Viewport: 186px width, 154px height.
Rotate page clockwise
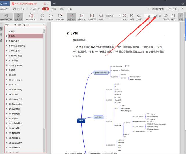42,17
